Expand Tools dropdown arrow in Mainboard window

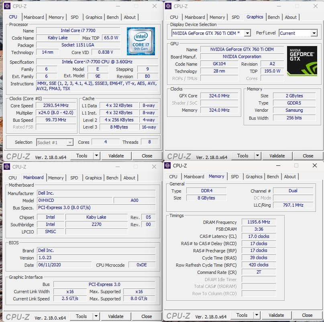click(x=96, y=316)
